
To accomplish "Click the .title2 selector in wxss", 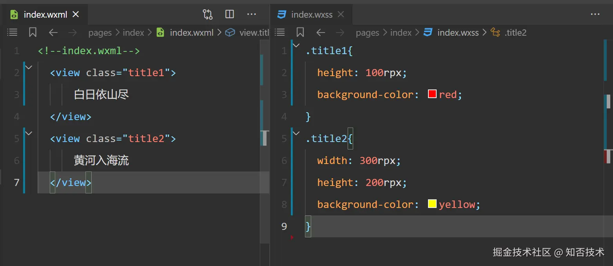I will pos(326,138).
